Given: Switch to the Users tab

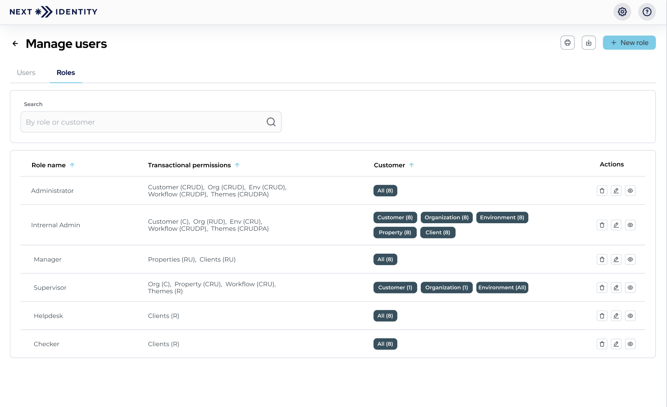Looking at the screenshot, I should [26, 73].
